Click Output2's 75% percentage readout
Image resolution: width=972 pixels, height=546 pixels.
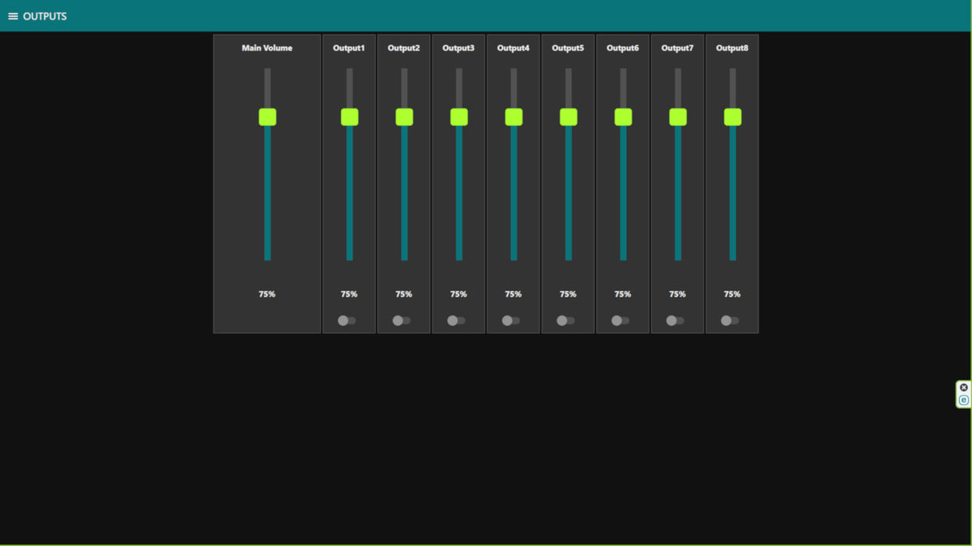(x=403, y=294)
